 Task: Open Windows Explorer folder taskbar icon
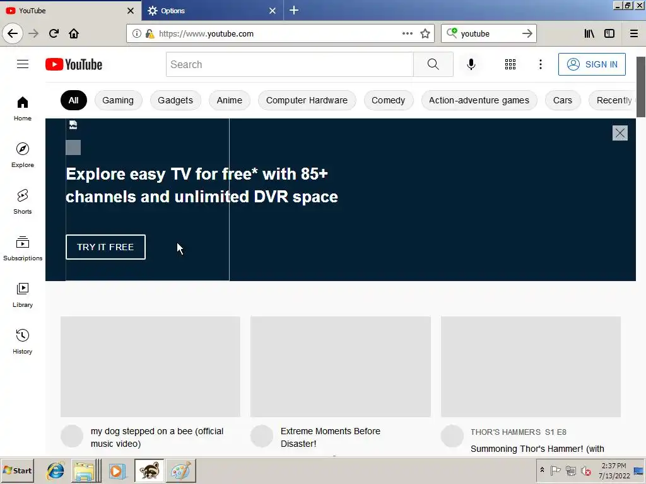pos(85,470)
